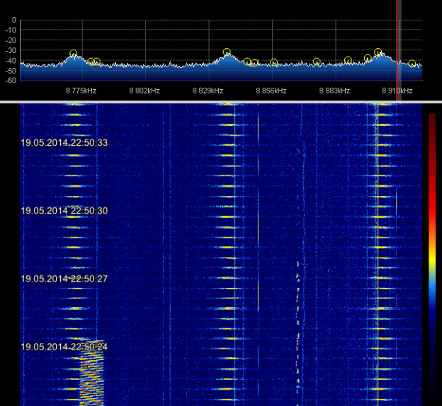
Task: Select peak marker atop the rightmost spectrum hump
Action: click(378, 52)
